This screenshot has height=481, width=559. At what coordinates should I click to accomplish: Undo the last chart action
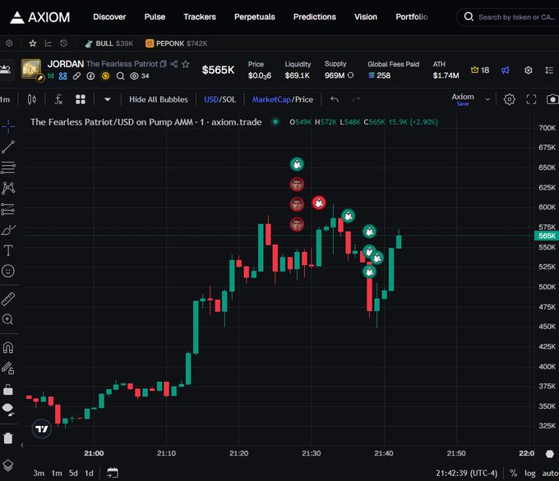coord(335,99)
